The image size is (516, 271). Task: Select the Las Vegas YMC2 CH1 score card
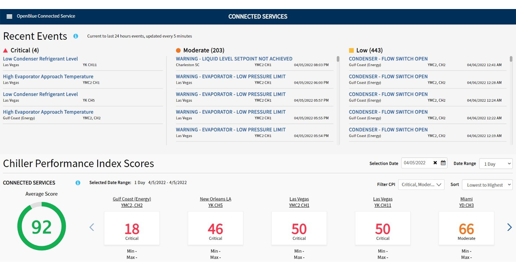[x=299, y=228]
